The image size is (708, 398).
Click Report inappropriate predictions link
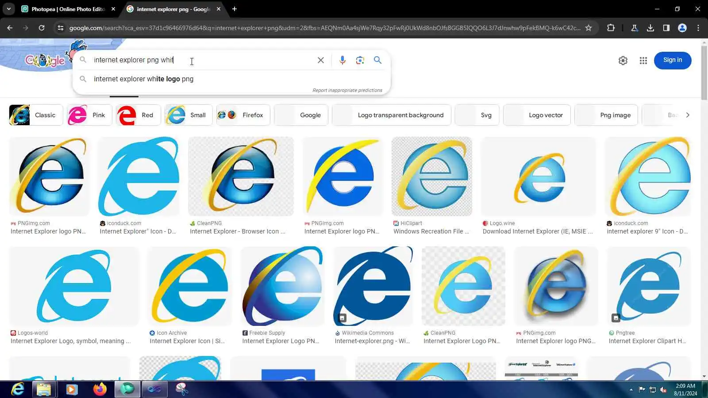347,90
